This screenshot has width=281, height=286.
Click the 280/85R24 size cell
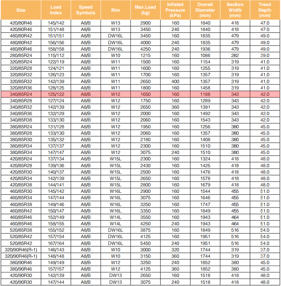[20, 55]
